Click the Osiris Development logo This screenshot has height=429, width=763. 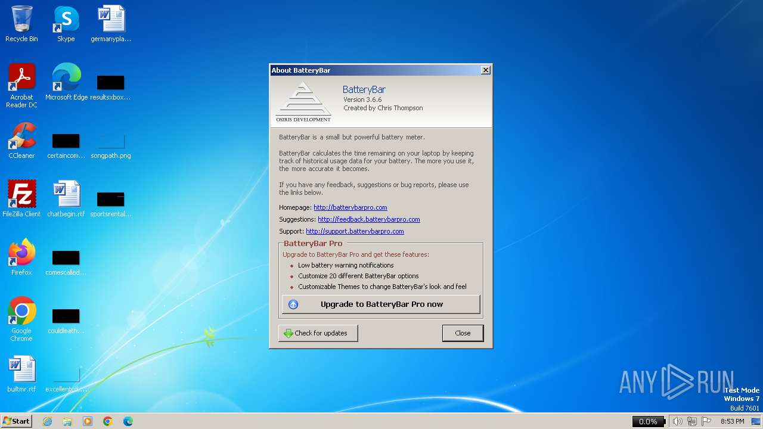[x=303, y=102]
